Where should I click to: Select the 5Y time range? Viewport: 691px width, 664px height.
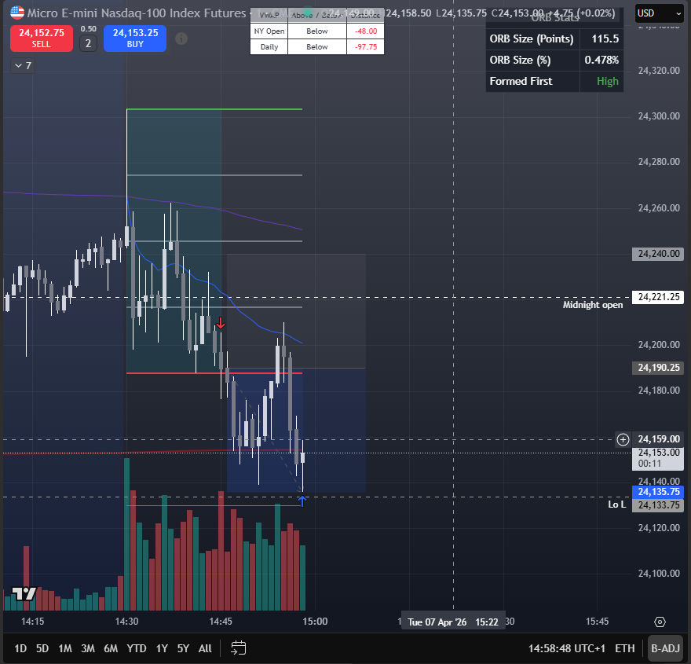183,648
